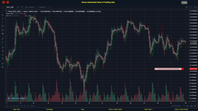The width and height of the screenshot is (198, 111).
Task: Click the red 100.38 price label on the price axis
Action: click(x=193, y=69)
